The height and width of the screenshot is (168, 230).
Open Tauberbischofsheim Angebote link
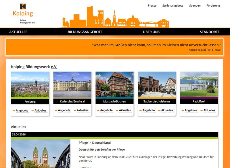(x=148, y=110)
